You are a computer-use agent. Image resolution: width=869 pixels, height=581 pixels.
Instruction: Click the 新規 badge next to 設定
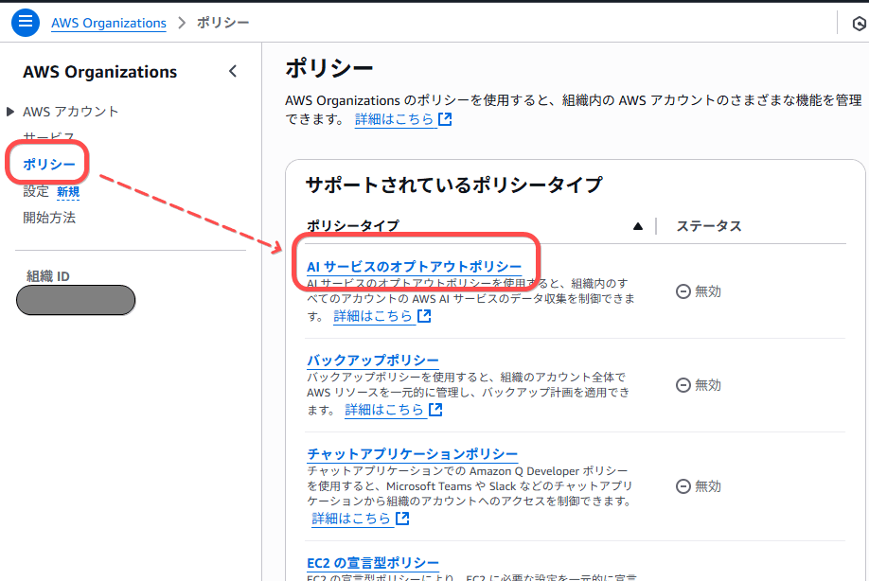tap(68, 192)
